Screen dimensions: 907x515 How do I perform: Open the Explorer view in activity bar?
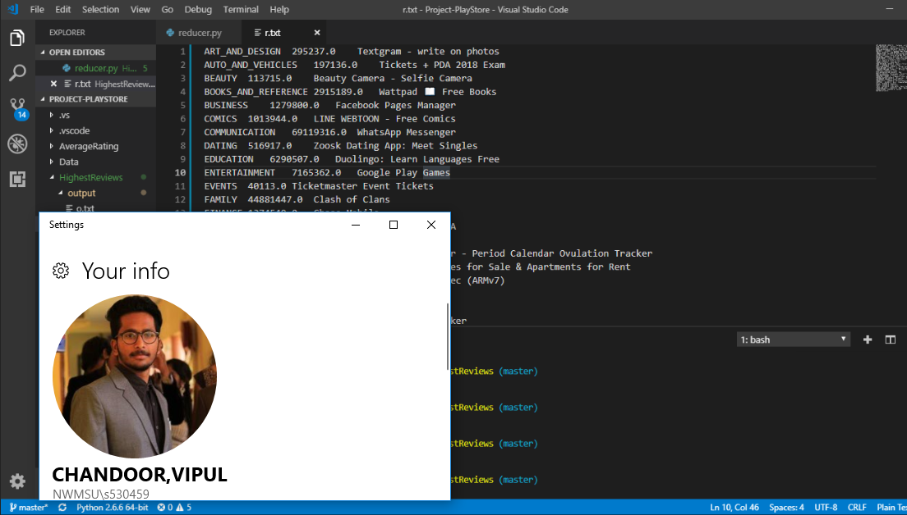point(17,39)
